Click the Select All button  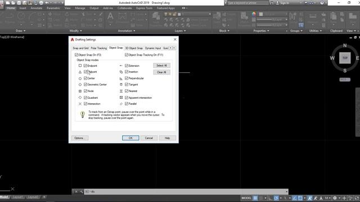161,66
